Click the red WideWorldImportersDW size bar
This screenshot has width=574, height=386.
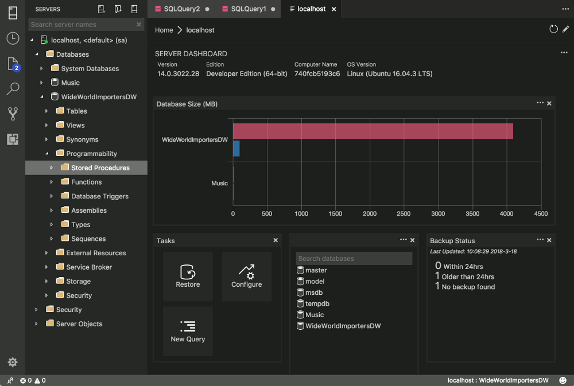373,131
